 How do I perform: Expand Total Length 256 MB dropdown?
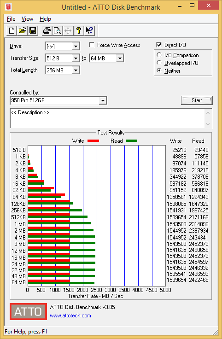(76, 70)
